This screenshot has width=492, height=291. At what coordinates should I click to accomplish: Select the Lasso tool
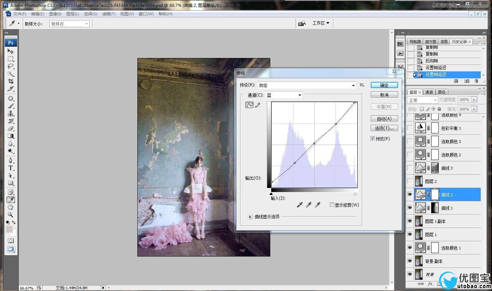pos(11,66)
